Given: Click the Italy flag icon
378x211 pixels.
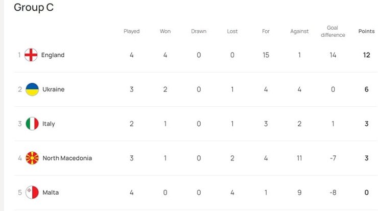Looking at the screenshot, I should point(32,124).
